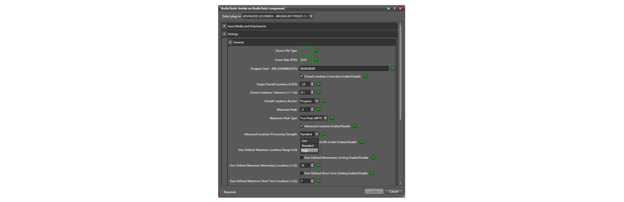This screenshot has width=624, height=202.
Task: Click green button beside Overall Loudness Tolerance
Action: pos(318,93)
